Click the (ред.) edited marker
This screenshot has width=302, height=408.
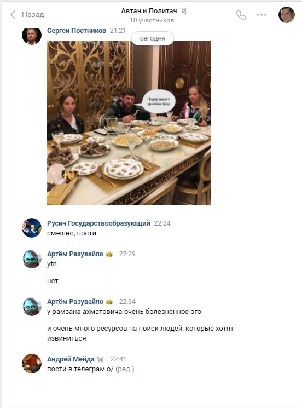pyautogui.click(x=125, y=369)
